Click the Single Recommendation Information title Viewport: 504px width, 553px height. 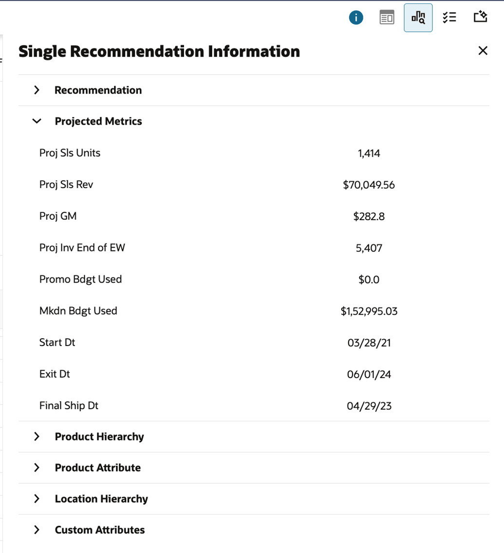click(x=159, y=51)
